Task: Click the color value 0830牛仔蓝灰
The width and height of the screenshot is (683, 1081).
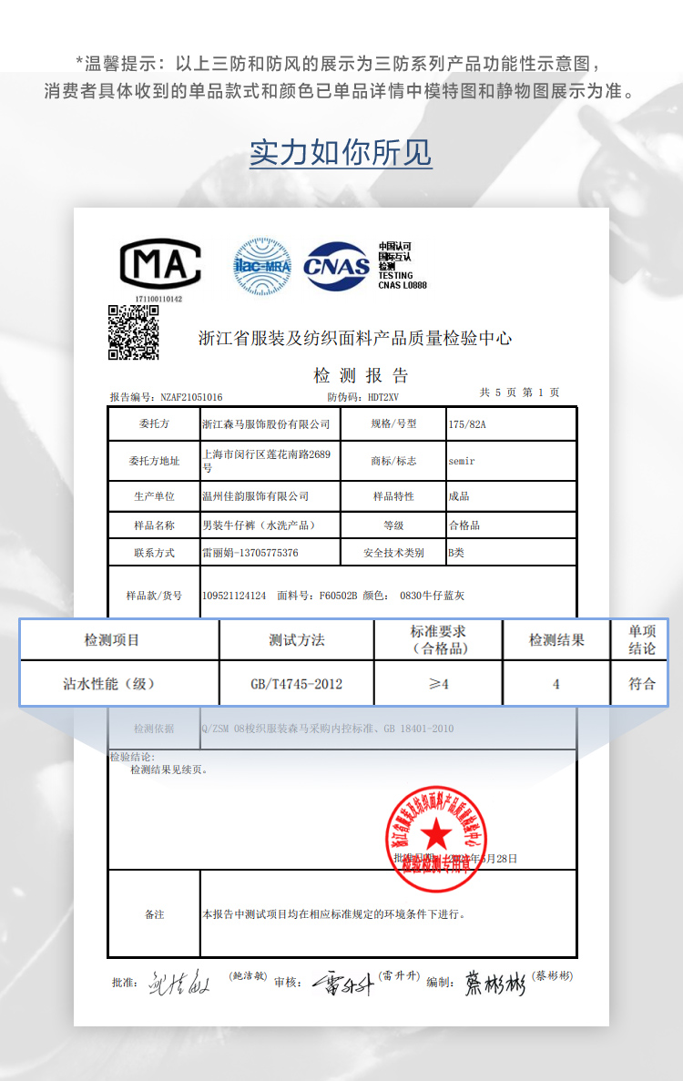Action: (433, 596)
